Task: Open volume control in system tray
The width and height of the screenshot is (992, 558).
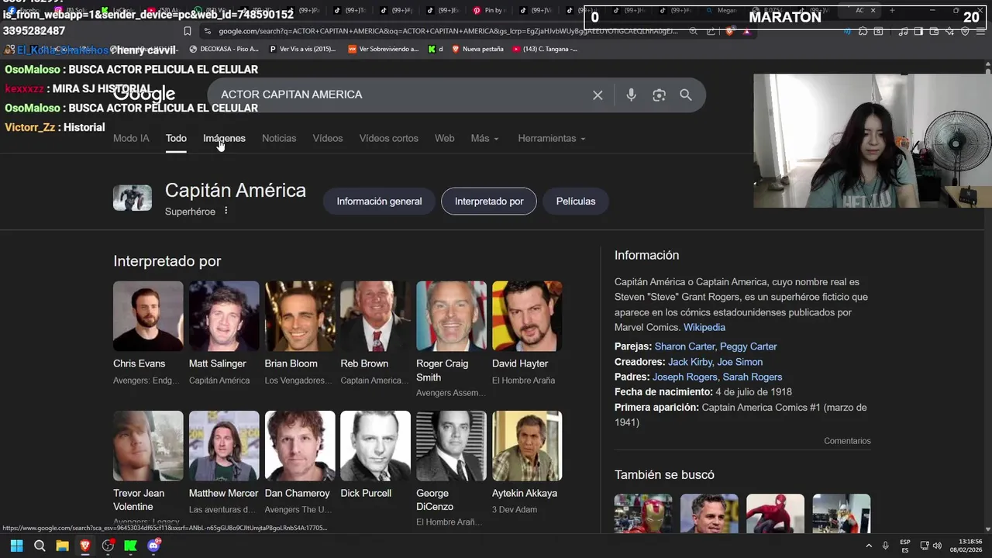Action: pos(937,546)
